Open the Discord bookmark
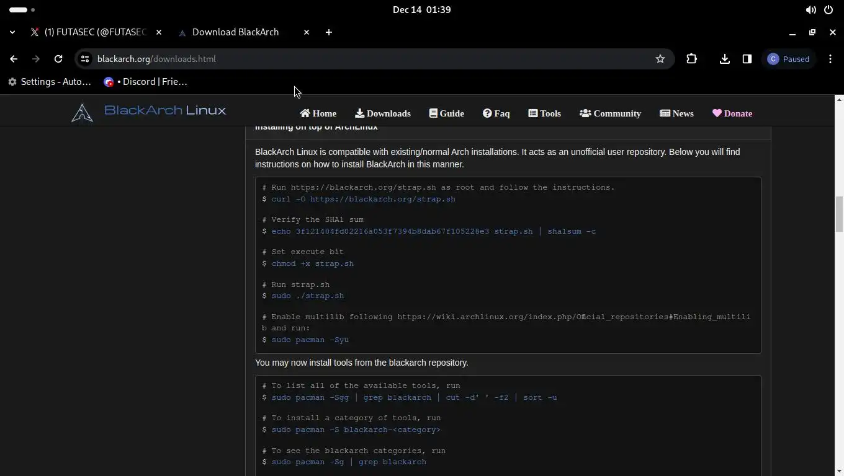 click(146, 82)
